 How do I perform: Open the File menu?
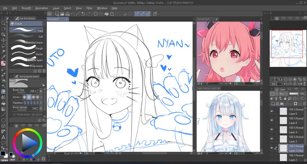[5, 8]
